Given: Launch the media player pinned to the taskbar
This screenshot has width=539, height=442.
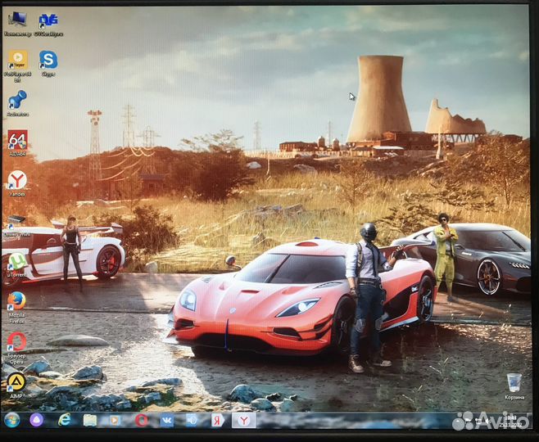Looking at the screenshot, I should [x=115, y=420].
